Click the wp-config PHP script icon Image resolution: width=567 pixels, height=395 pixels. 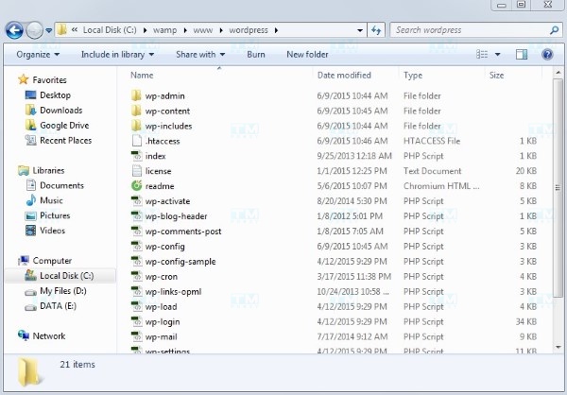pyautogui.click(x=137, y=247)
